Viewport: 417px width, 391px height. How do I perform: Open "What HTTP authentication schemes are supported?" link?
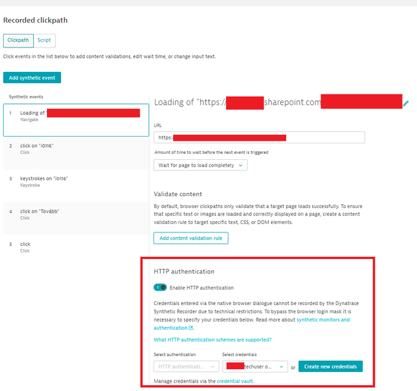coord(213,340)
